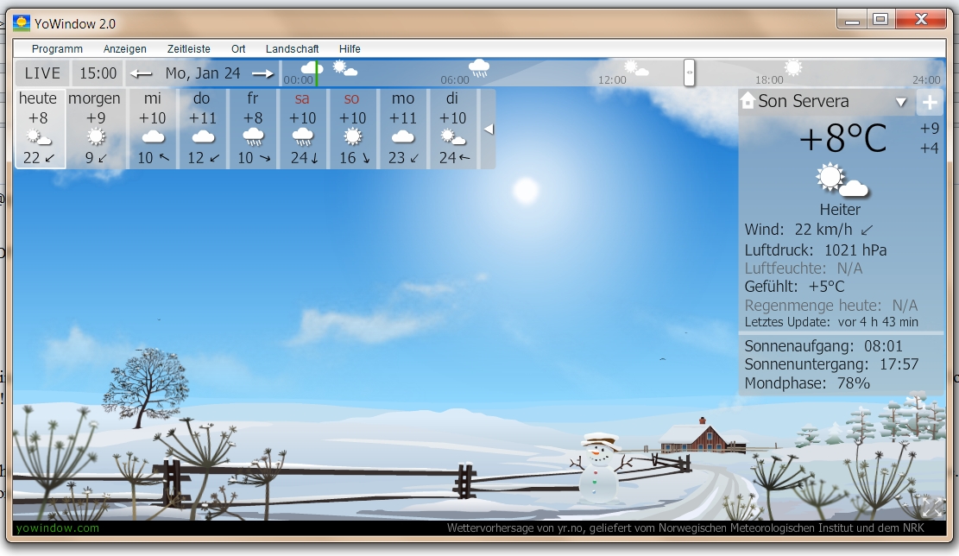Select the di forecast day
Screen dimensions: 959x556
(x=454, y=129)
